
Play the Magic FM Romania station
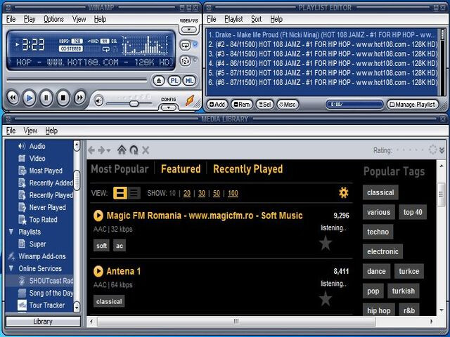98,216
